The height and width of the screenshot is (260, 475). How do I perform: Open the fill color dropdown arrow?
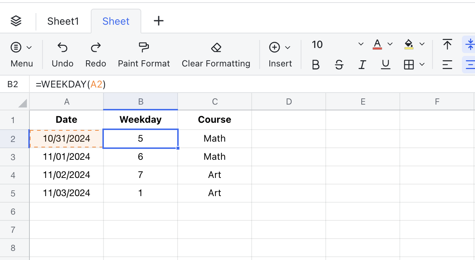coord(422,44)
